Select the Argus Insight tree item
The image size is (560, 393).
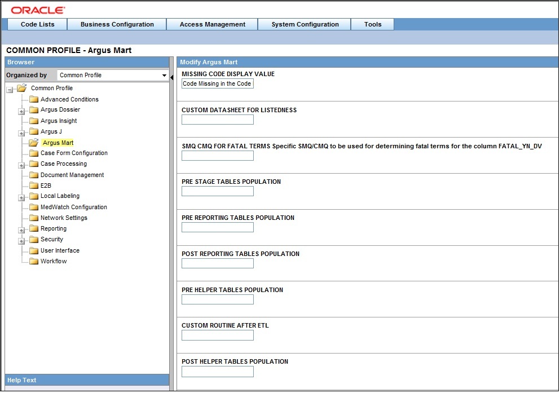coord(59,121)
